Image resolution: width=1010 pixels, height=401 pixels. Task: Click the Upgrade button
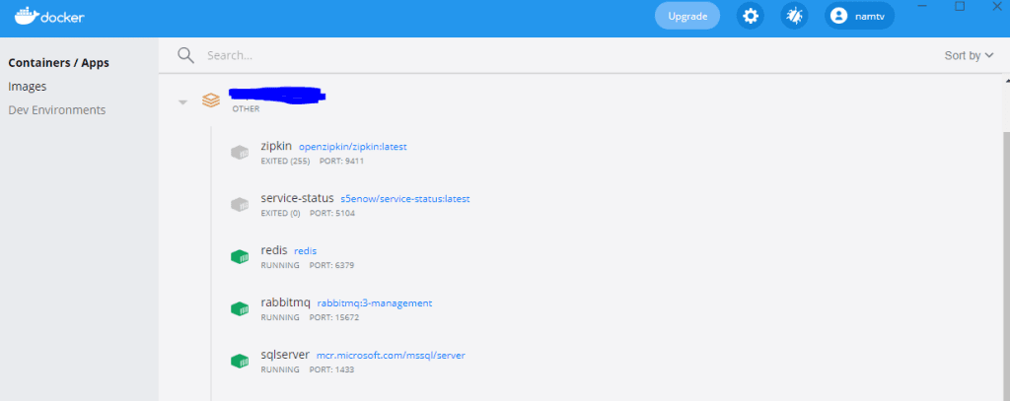687,16
